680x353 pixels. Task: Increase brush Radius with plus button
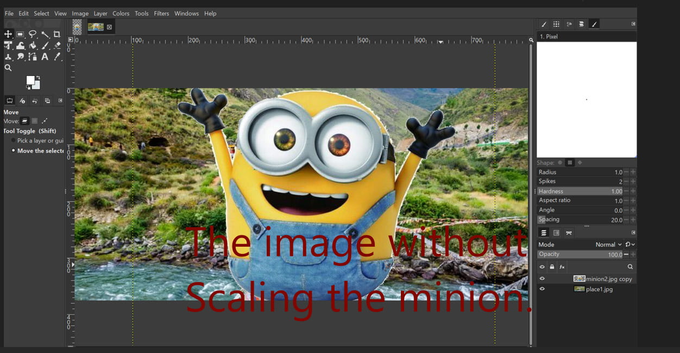[x=633, y=172]
